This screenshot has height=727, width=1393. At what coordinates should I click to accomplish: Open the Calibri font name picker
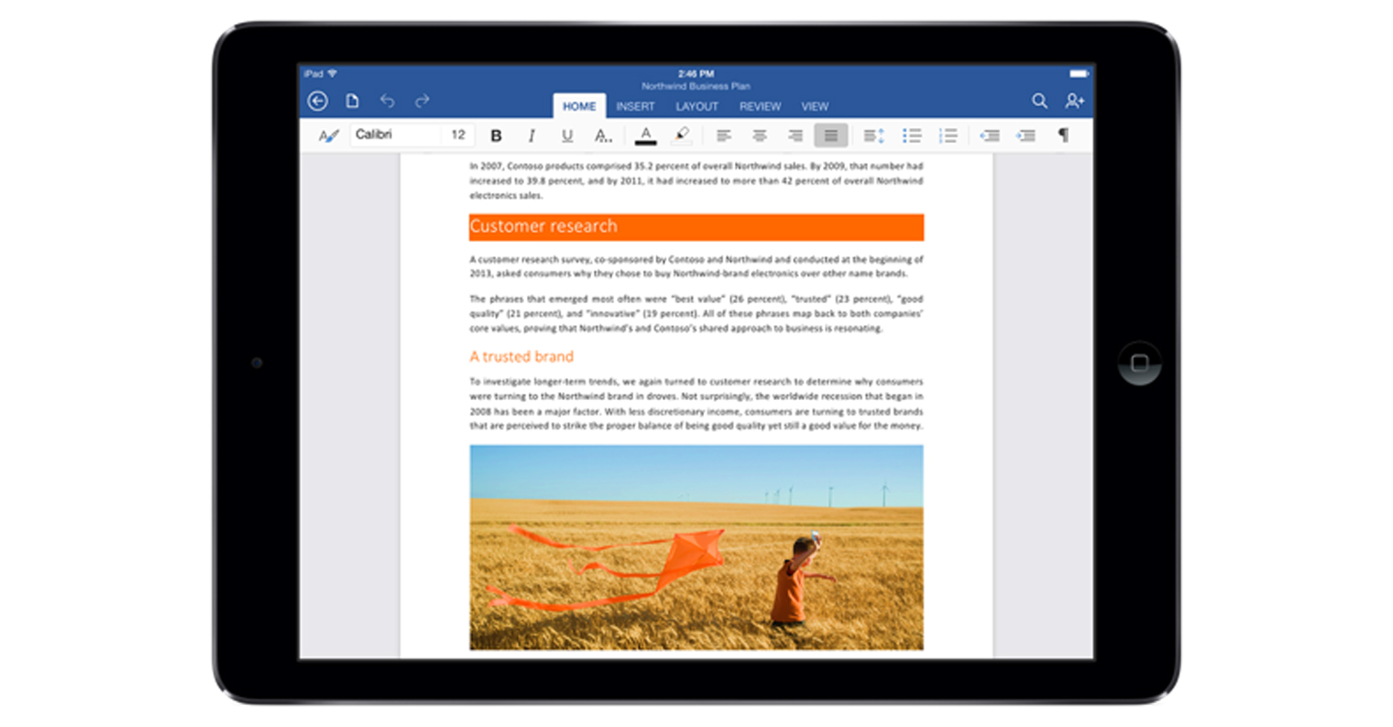[x=396, y=135]
